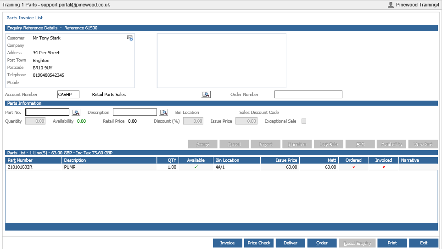
Task: Sort by QTY column header
Action: [168, 160]
